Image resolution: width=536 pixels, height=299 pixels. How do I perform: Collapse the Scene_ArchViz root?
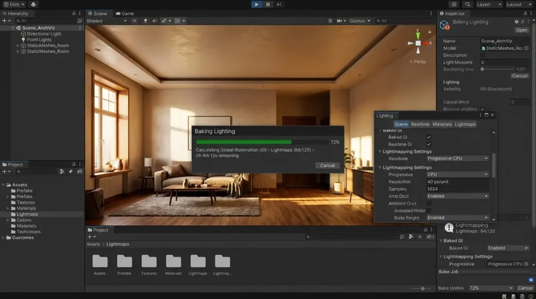coord(13,28)
